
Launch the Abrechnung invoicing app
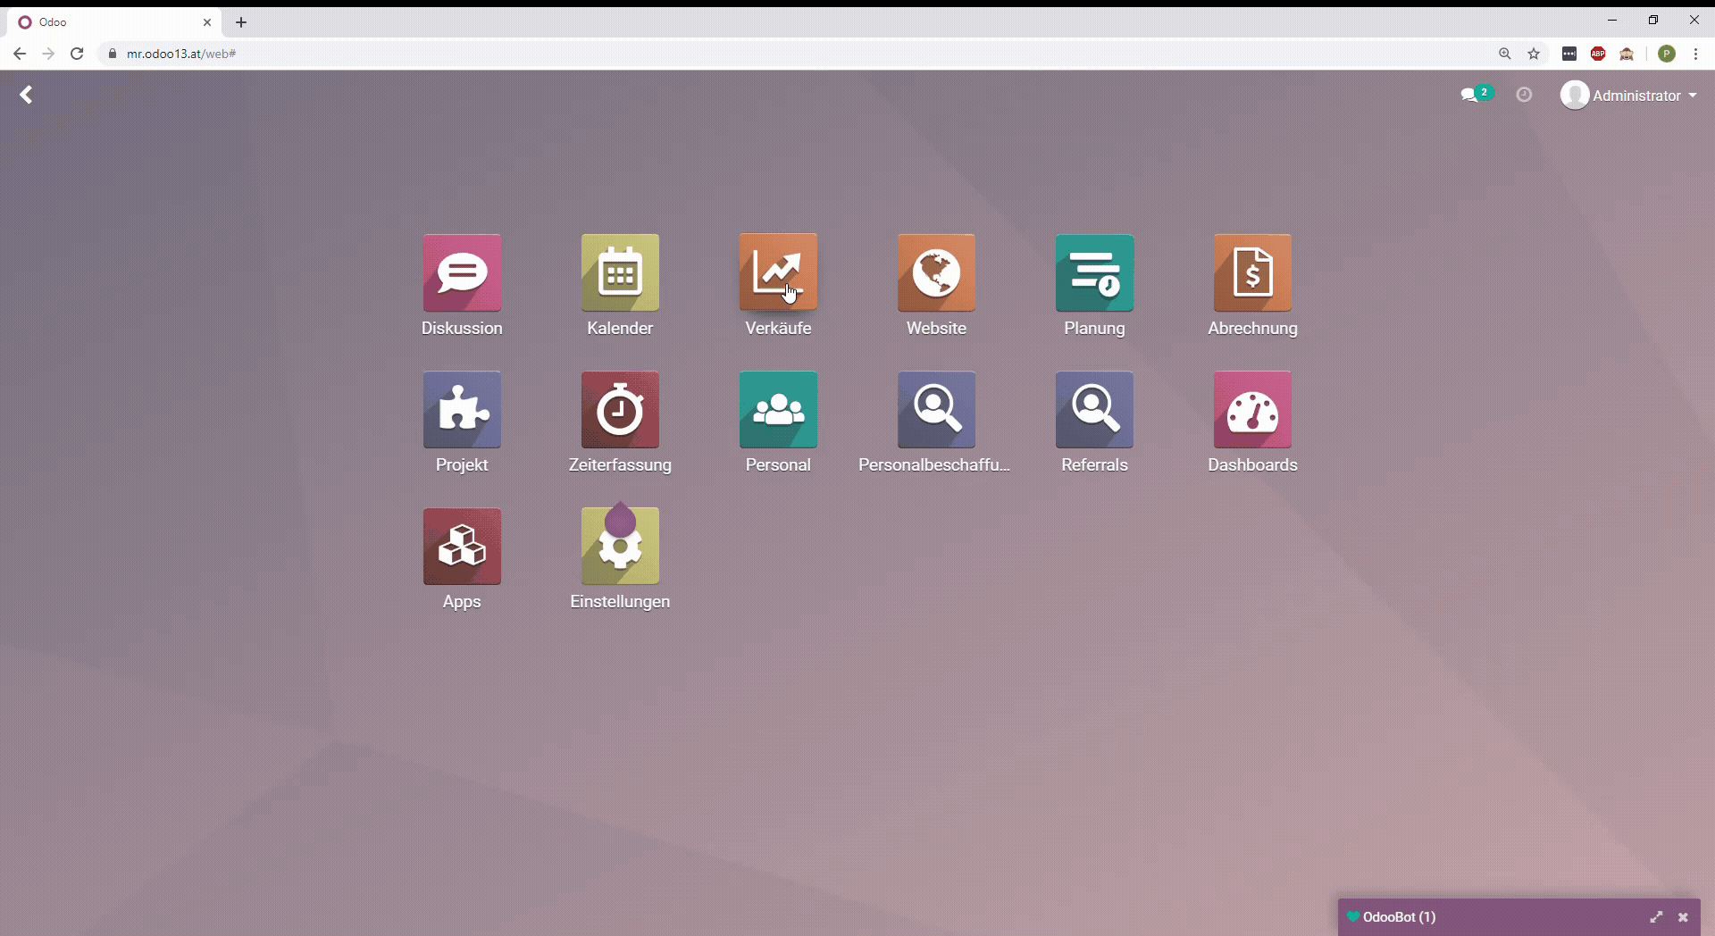(1252, 272)
